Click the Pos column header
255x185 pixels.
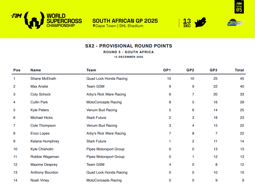(x=17, y=70)
